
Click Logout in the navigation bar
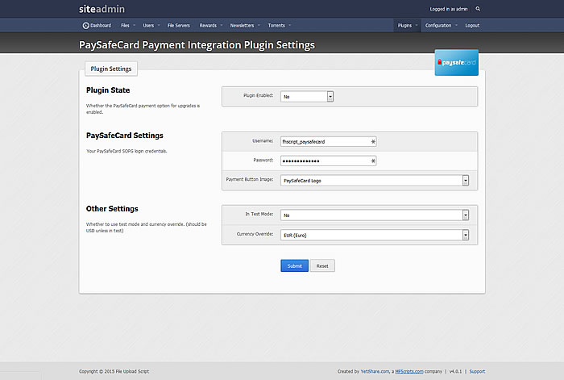(472, 26)
